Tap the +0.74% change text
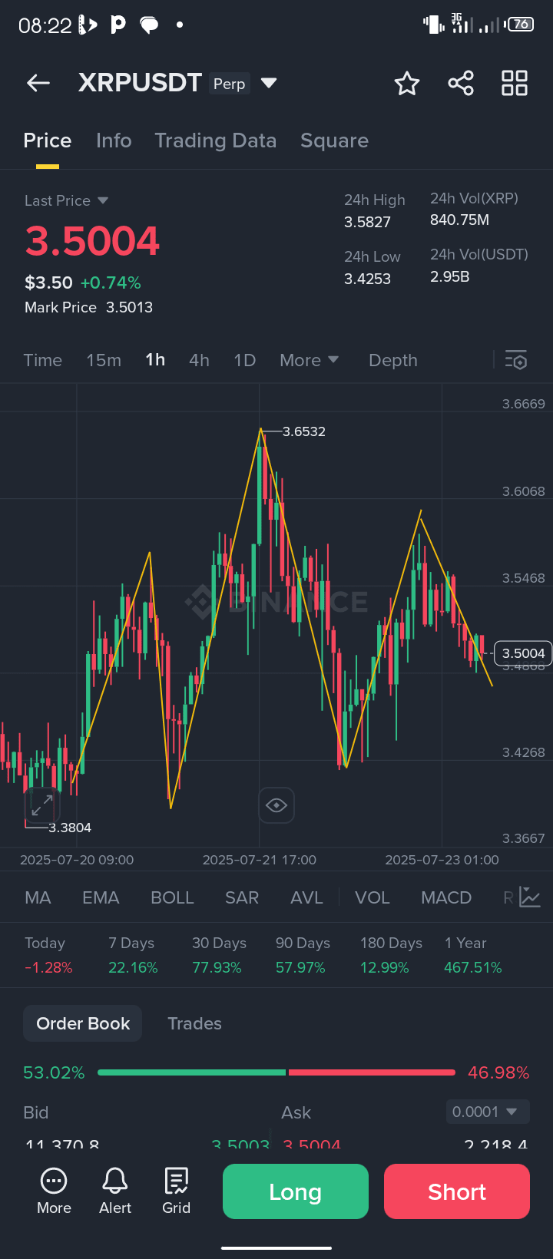This screenshot has width=553, height=1259. (111, 283)
